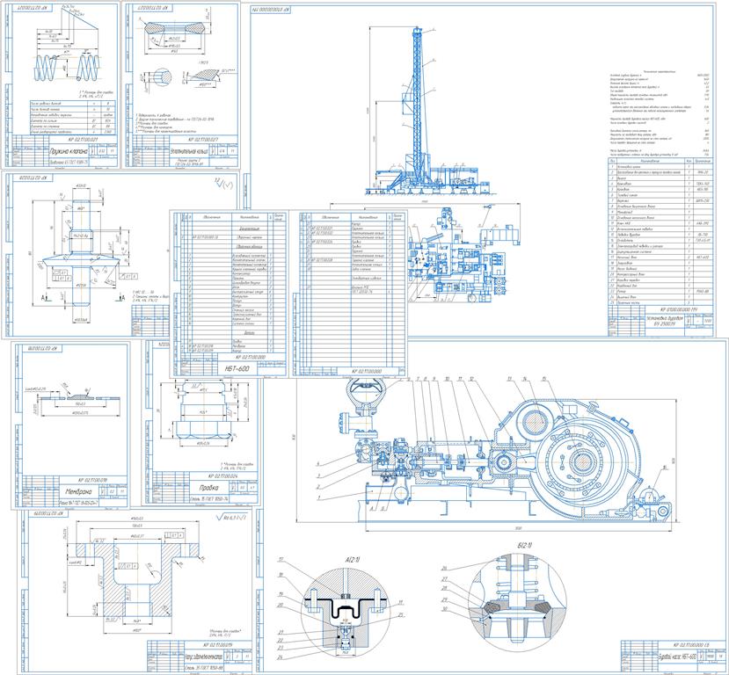729x675 pixels.
Task: Click the 'KP 02.11.00.027' designation text
Action: [203, 139]
